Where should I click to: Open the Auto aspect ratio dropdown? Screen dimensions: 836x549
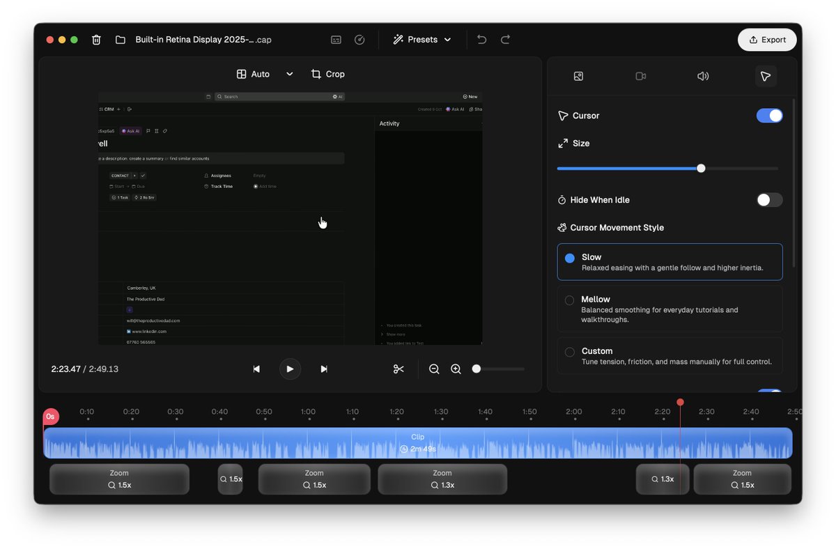click(265, 74)
